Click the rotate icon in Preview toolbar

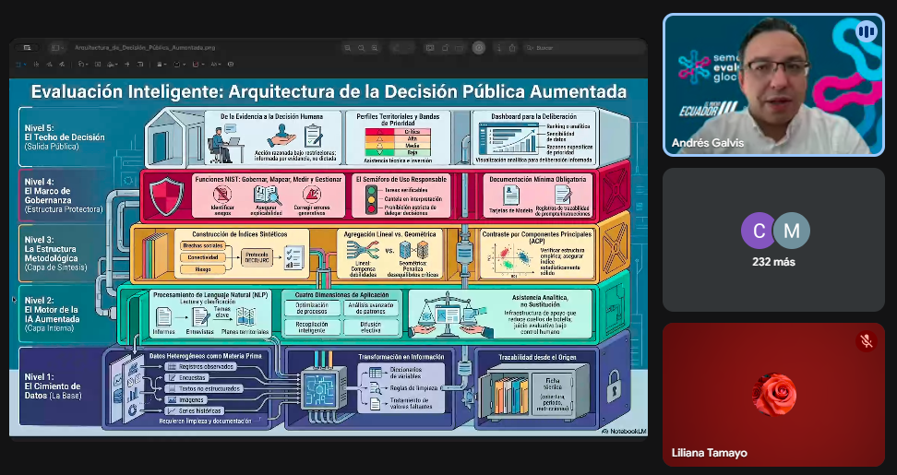pyautogui.click(x=445, y=48)
